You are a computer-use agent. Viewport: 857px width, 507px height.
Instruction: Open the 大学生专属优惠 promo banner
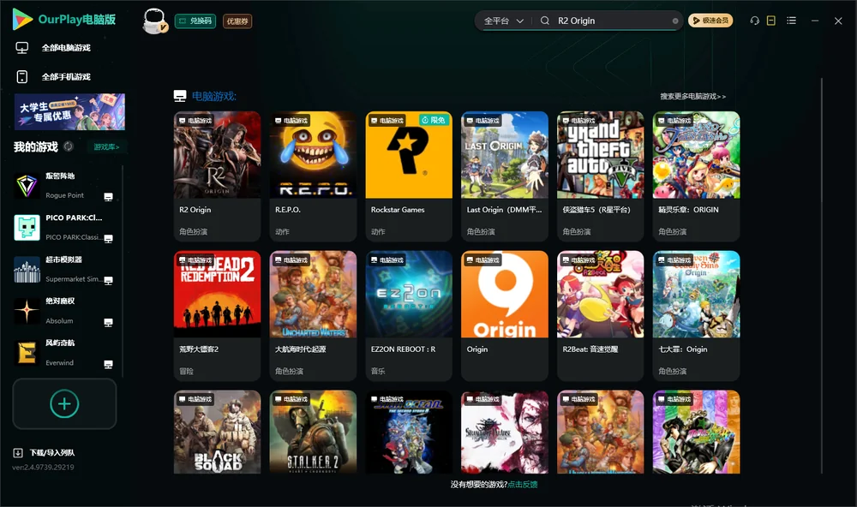click(x=69, y=112)
